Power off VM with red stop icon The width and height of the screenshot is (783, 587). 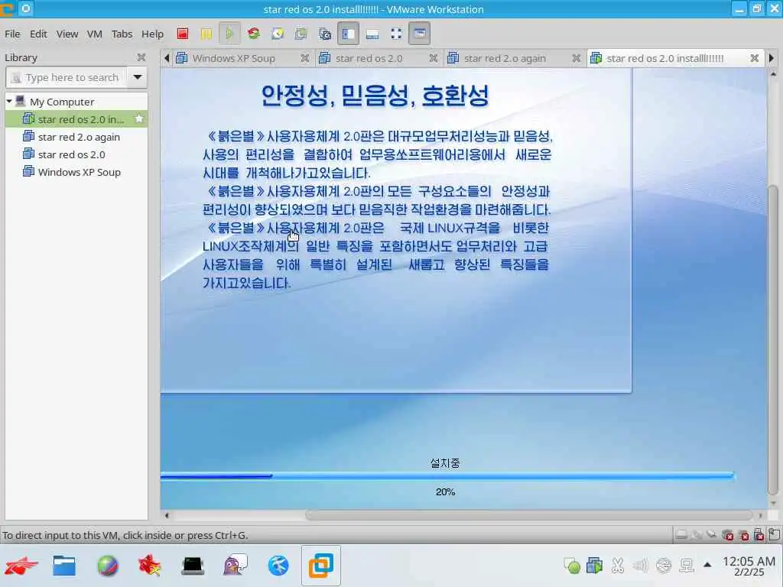(x=183, y=34)
